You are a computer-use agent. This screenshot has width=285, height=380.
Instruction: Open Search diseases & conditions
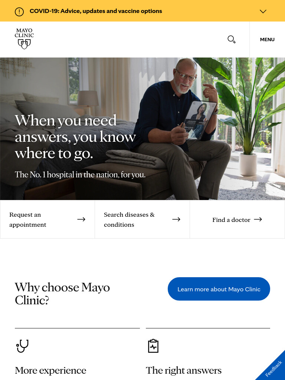click(x=142, y=219)
